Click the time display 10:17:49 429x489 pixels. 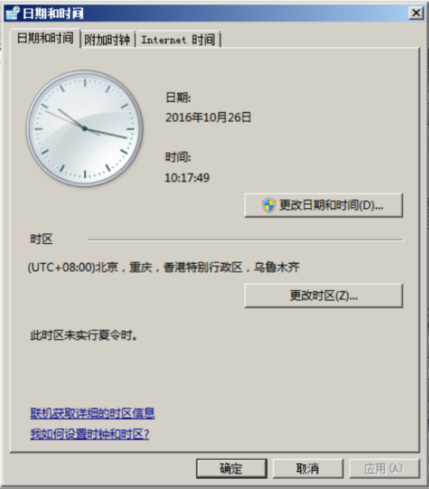187,178
